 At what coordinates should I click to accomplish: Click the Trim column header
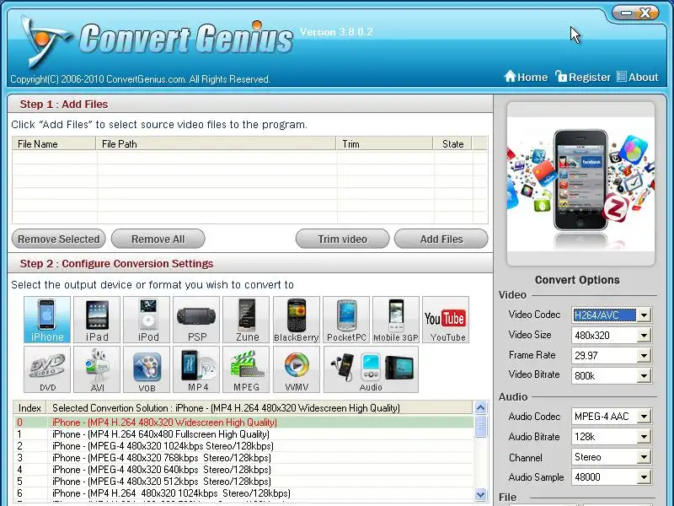pos(384,143)
